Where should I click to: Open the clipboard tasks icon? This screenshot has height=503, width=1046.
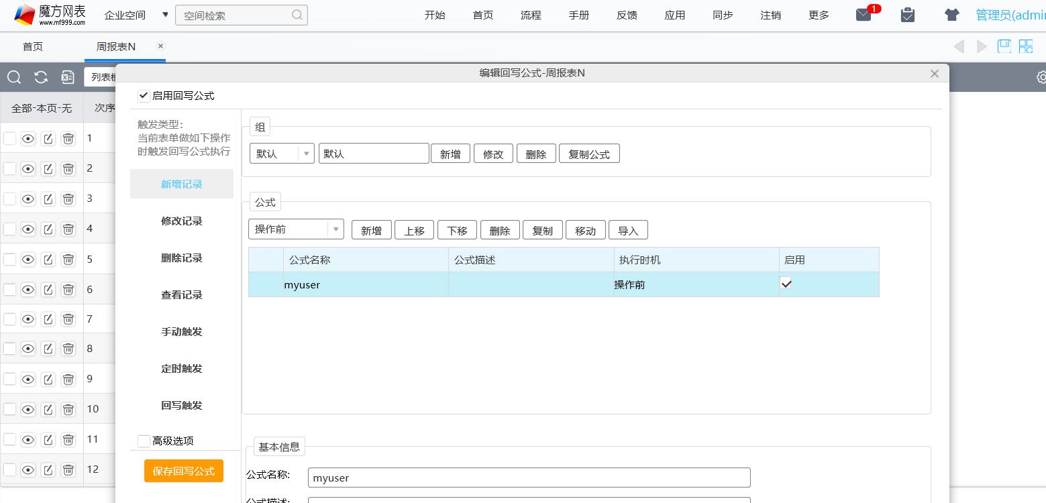[x=908, y=15]
